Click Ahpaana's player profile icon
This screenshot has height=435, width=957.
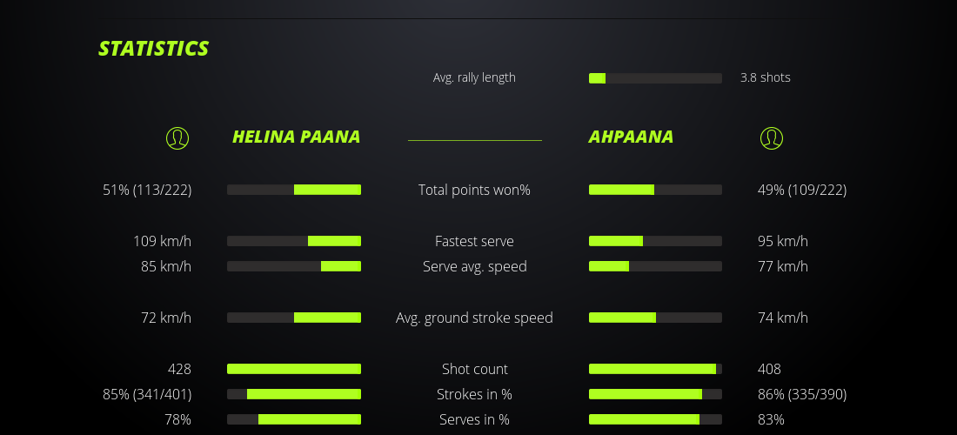(x=772, y=137)
